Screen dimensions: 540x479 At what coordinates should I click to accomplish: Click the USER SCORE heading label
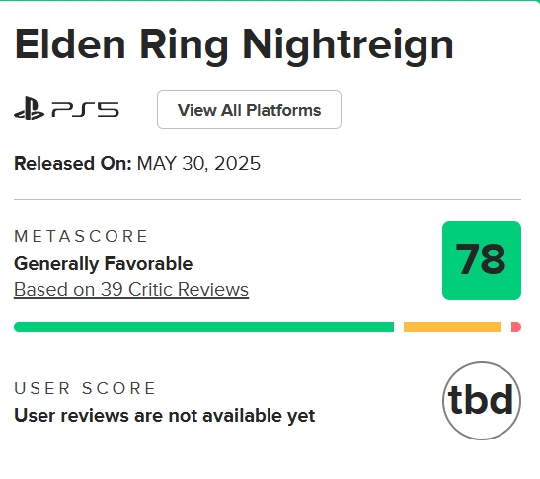85,388
